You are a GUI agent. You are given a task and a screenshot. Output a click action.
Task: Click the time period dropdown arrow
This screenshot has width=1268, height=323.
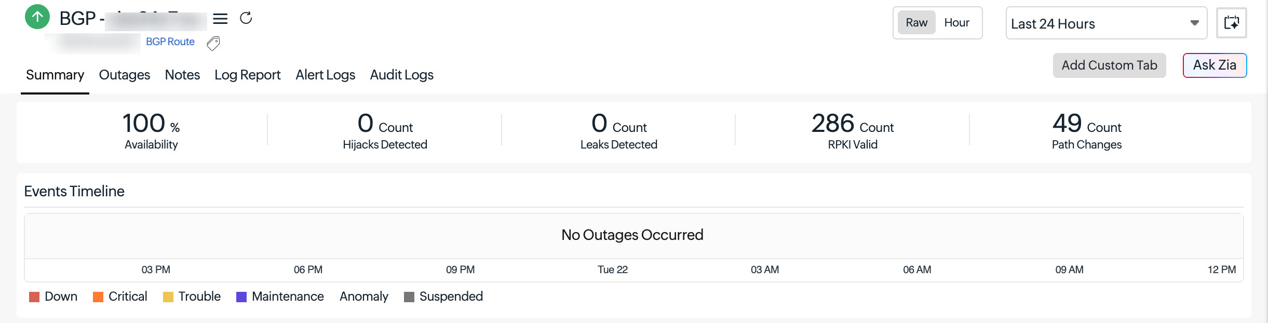pyautogui.click(x=1194, y=23)
